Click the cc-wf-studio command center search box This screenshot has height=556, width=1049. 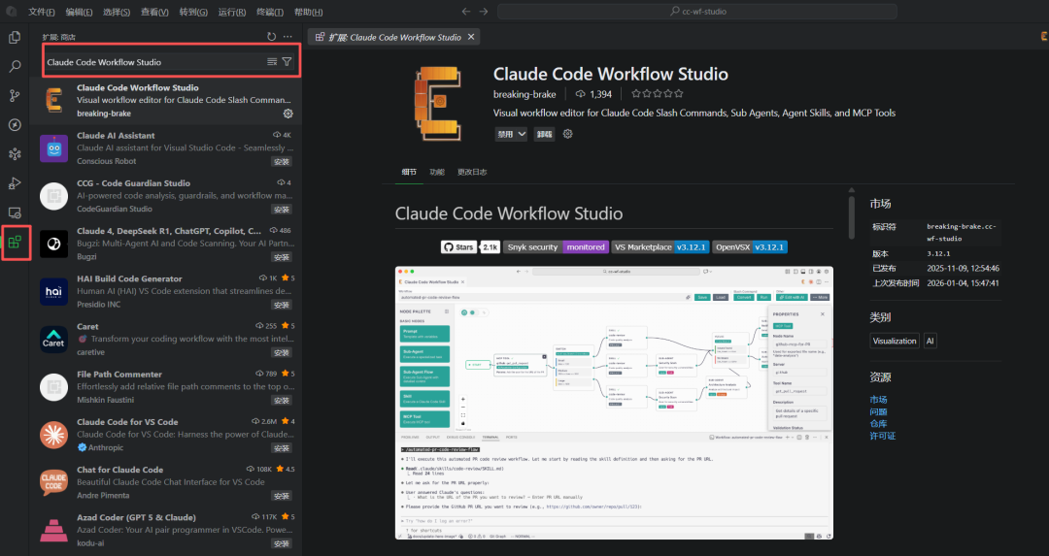coord(697,12)
